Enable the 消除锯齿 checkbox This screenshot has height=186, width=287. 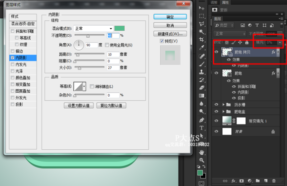92,86
